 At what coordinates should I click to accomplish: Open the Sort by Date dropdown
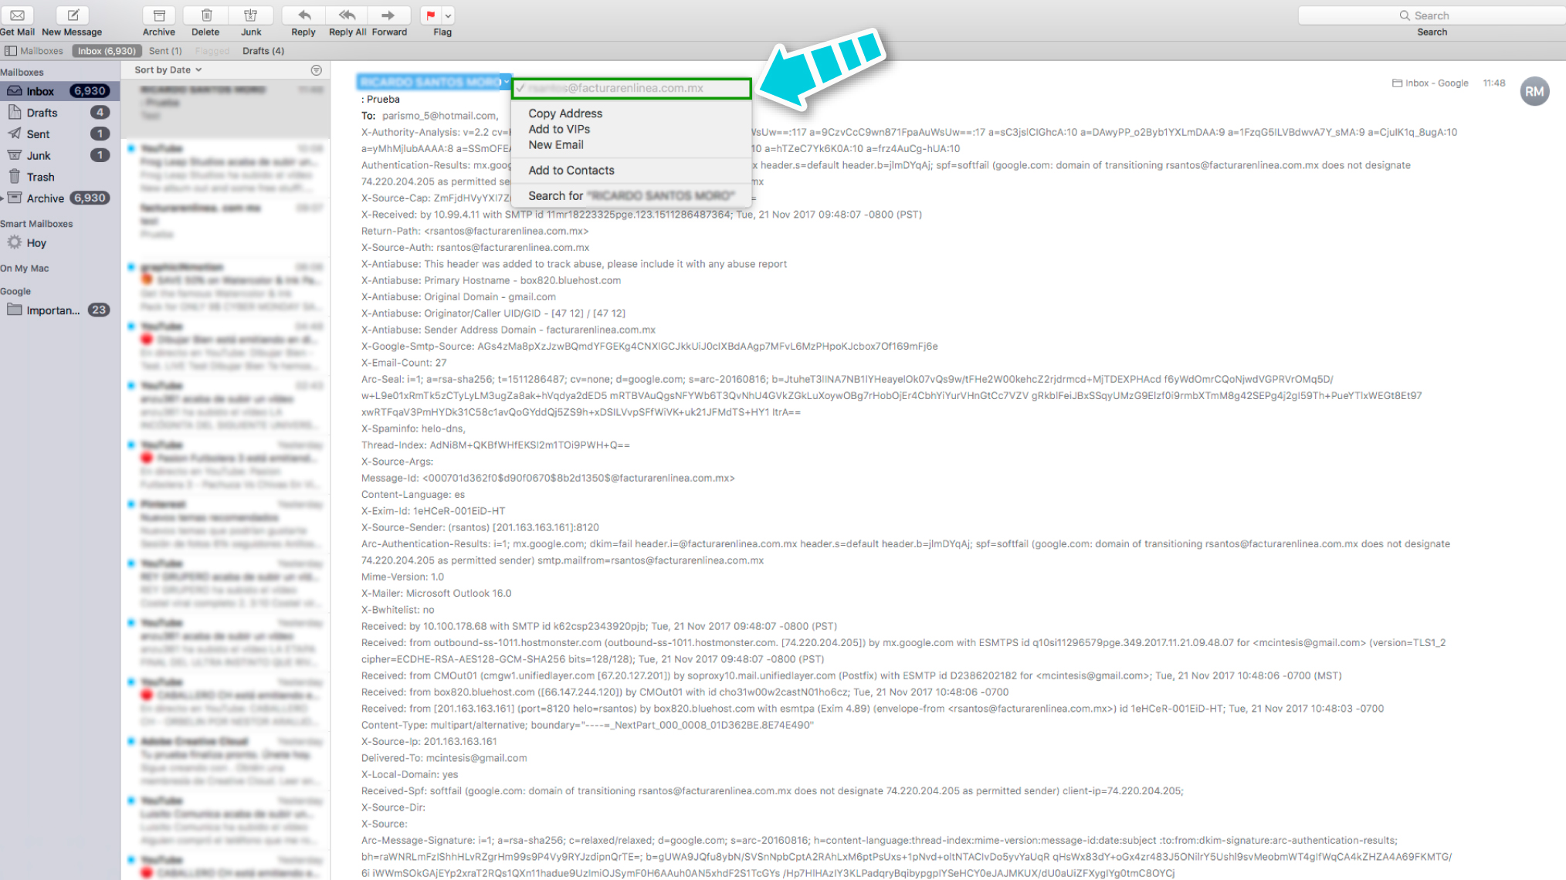168,69
